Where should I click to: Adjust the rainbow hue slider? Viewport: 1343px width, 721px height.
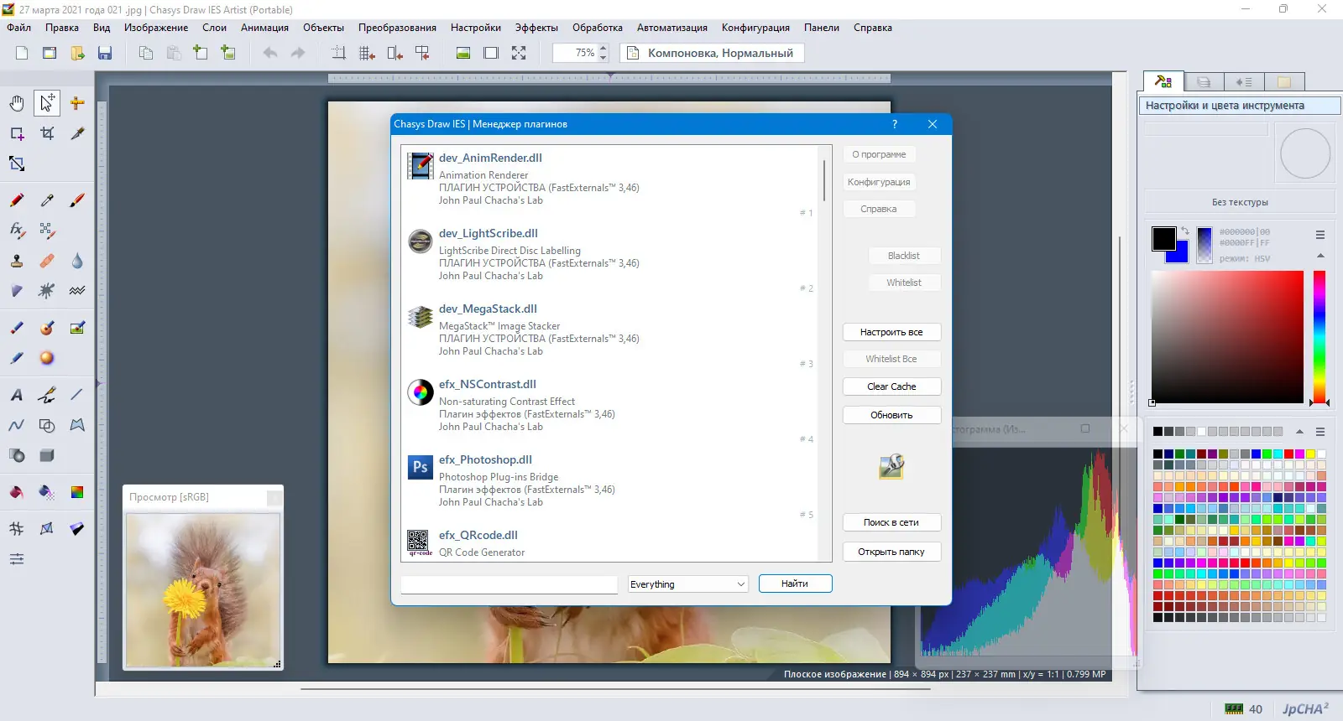pos(1319,337)
